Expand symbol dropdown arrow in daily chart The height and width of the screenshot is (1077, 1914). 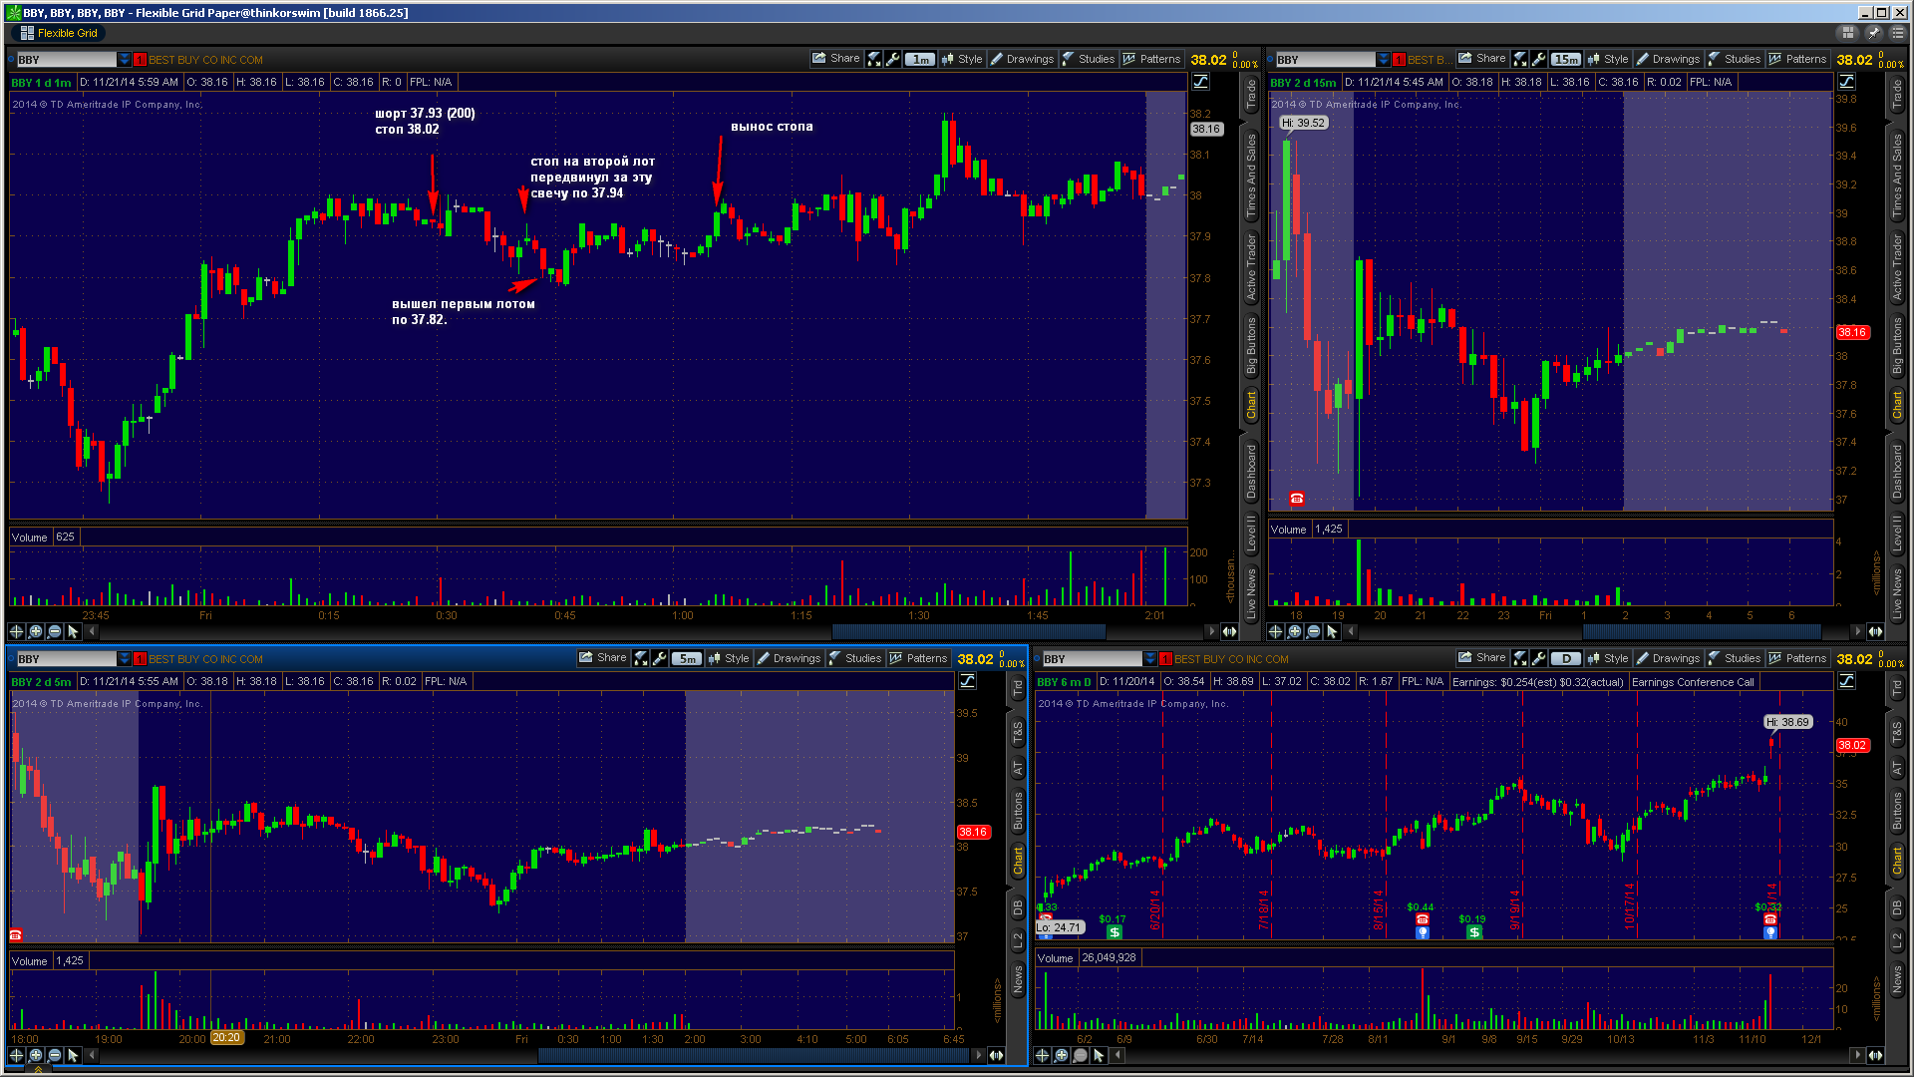1149,659
